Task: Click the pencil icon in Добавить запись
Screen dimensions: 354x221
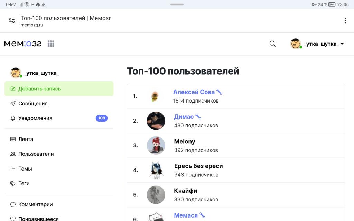Action: pos(13,89)
